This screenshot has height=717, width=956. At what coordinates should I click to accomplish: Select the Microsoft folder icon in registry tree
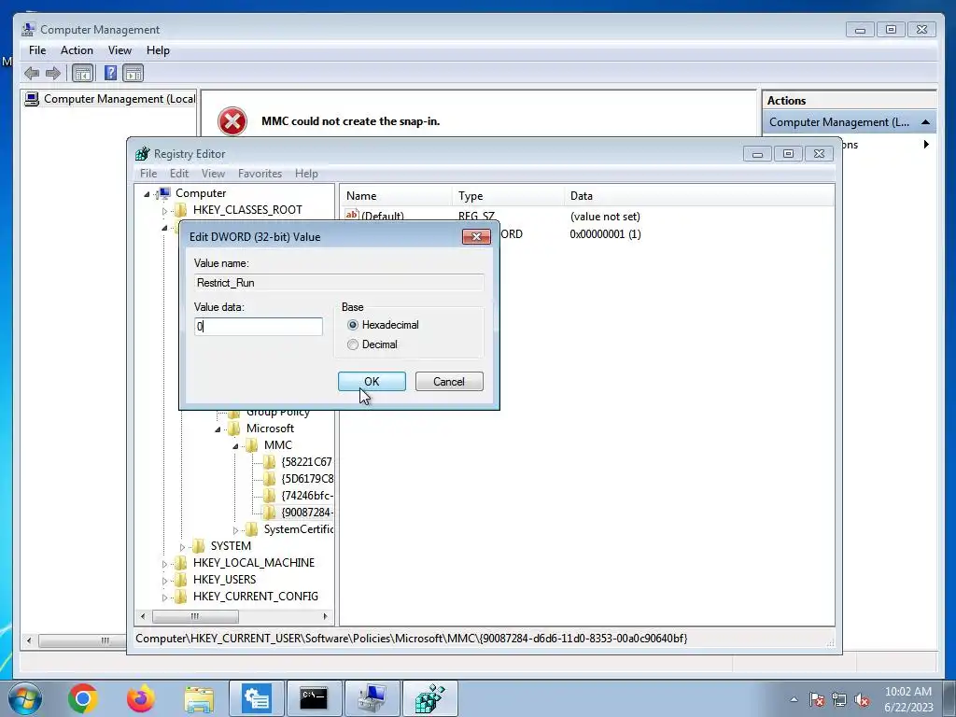233,429
